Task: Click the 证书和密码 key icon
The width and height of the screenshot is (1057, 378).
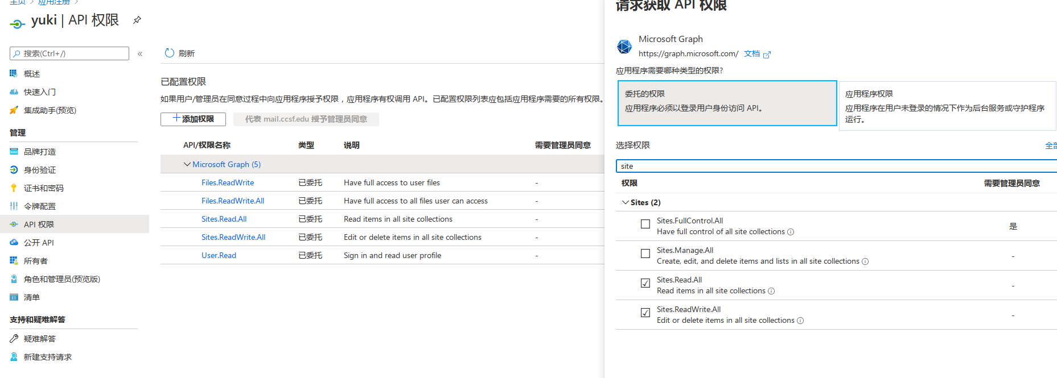Action: [x=14, y=188]
